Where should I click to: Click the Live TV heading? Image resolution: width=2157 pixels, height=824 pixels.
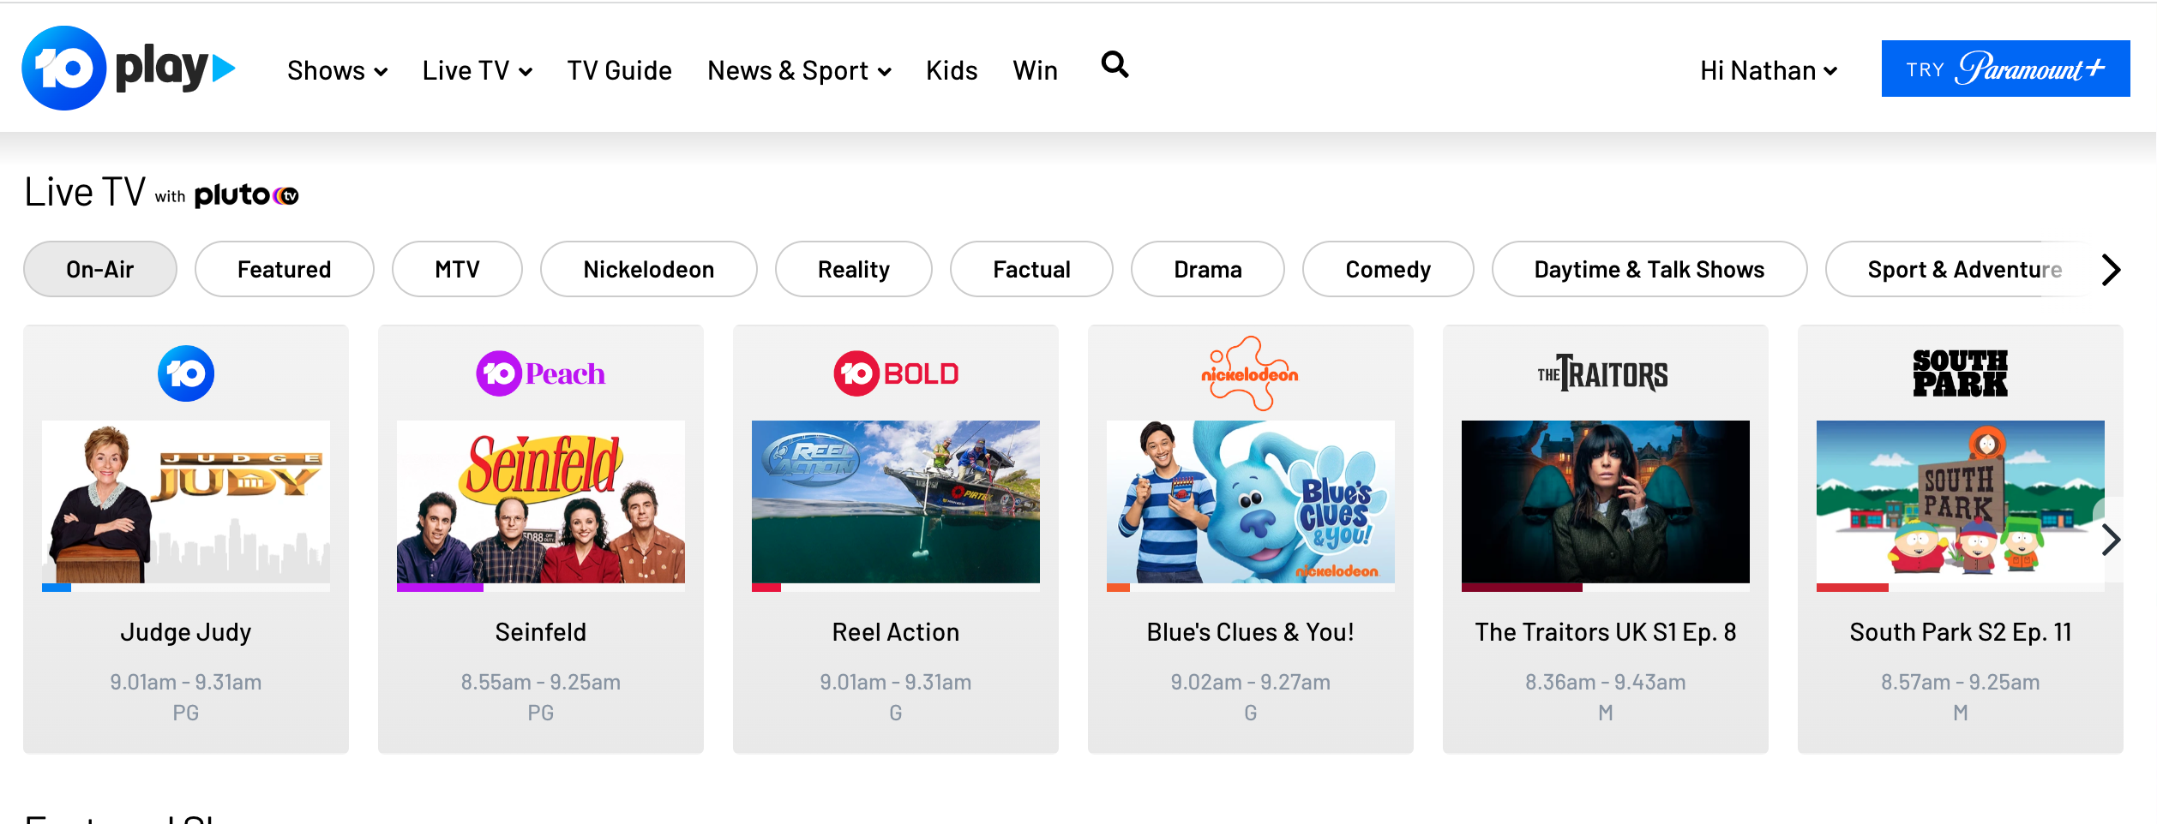click(x=85, y=192)
